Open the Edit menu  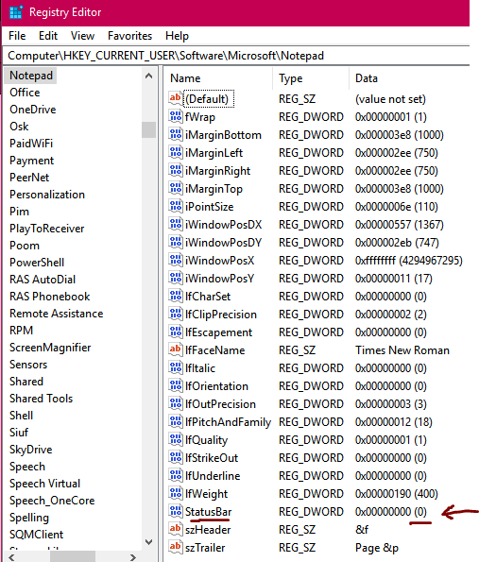48,36
